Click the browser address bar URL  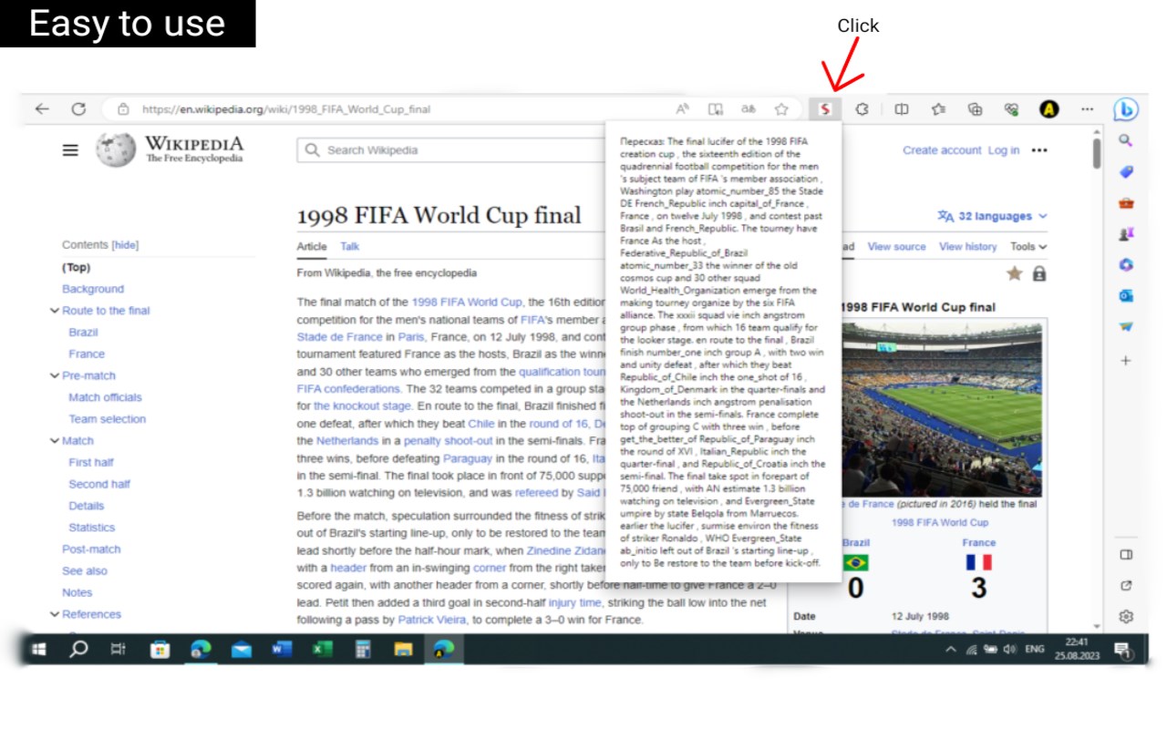click(x=286, y=109)
